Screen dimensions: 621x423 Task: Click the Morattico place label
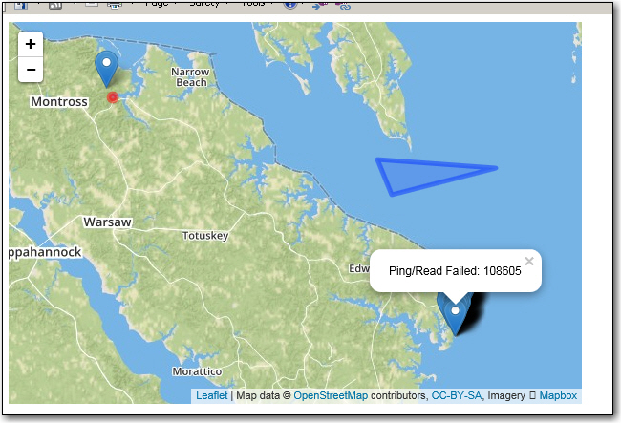point(197,371)
